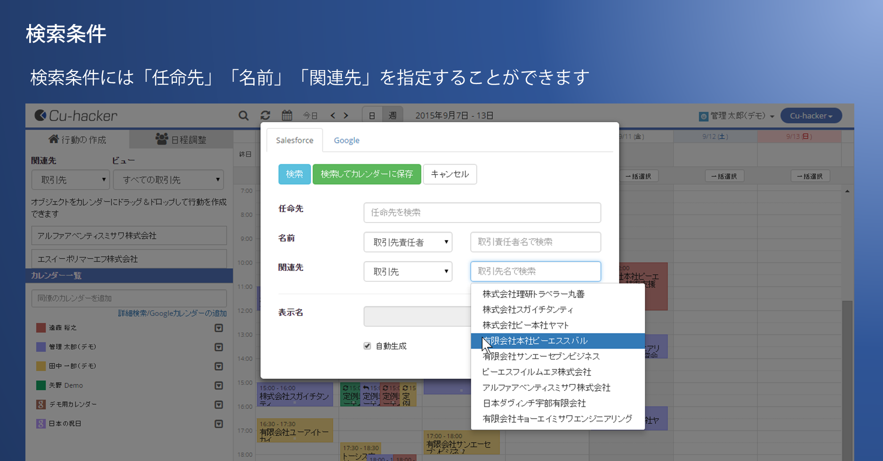
Task: Click the 今日 today button
Action: point(310,116)
